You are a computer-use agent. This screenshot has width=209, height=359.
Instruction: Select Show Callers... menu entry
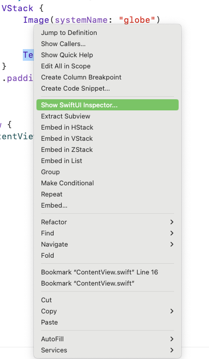[107, 44]
